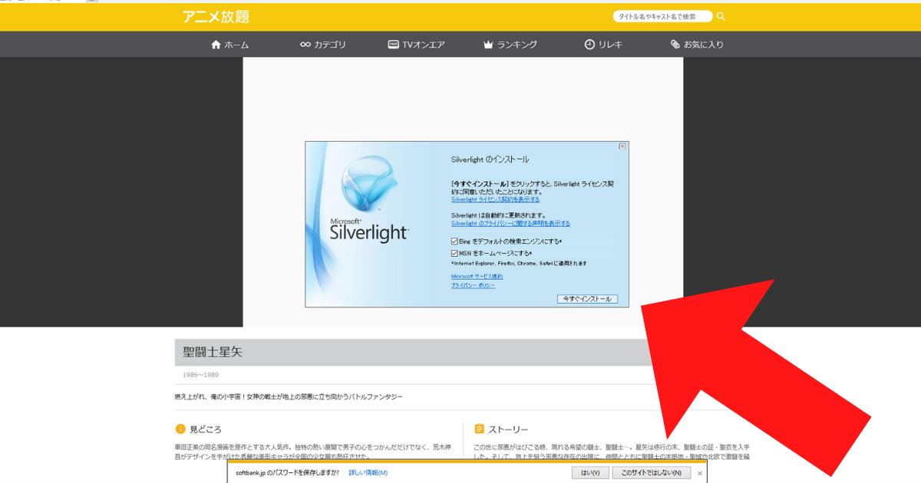Click the search magnifier icon
921x483 pixels.
[721, 17]
